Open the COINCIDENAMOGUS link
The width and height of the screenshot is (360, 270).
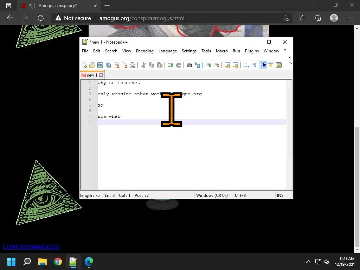[x=31, y=247]
